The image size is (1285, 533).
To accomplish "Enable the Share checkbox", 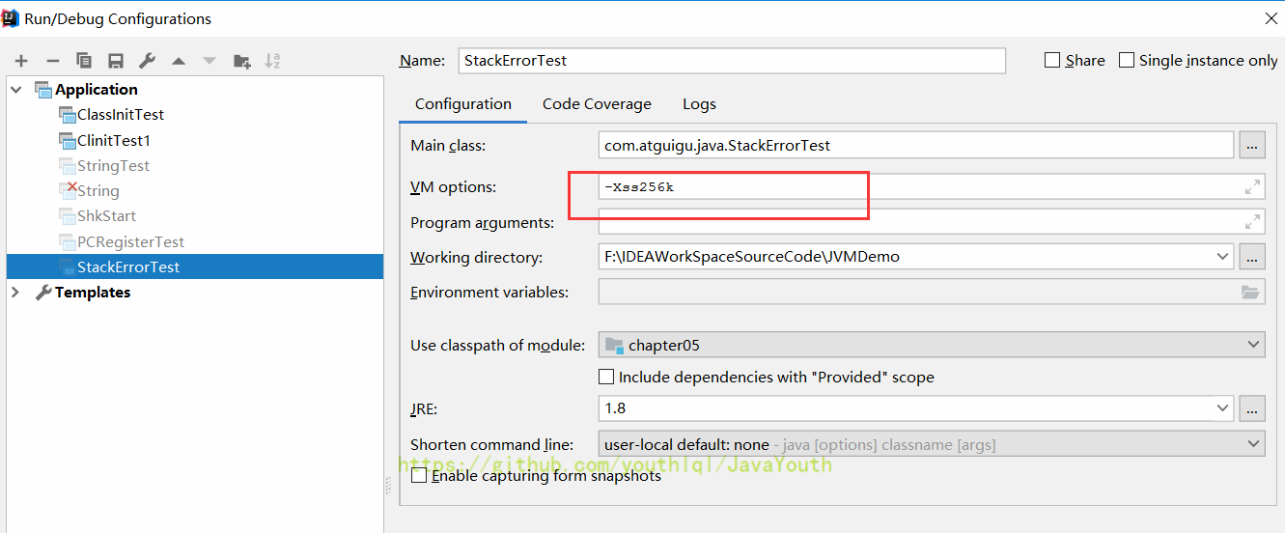I will 1052,60.
